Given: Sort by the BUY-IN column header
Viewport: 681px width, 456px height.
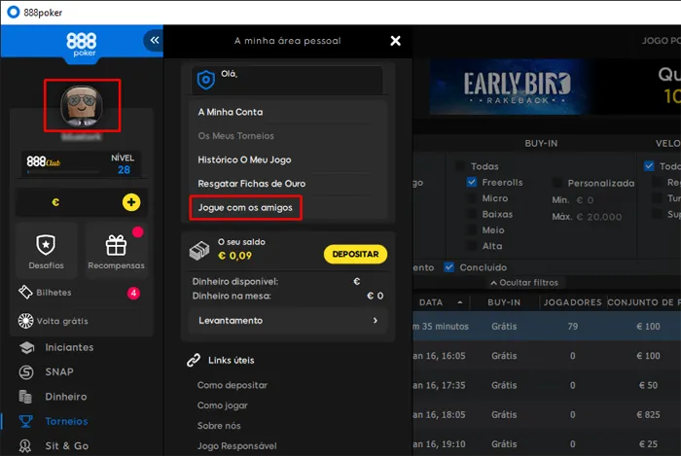Looking at the screenshot, I should point(504,302).
